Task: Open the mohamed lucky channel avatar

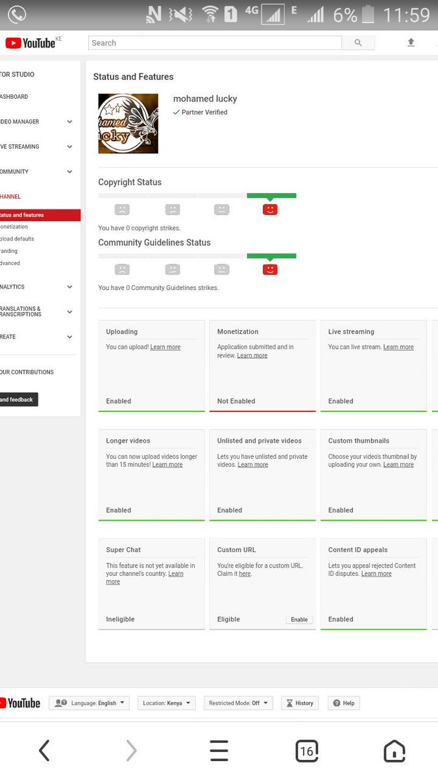Action: (x=128, y=123)
